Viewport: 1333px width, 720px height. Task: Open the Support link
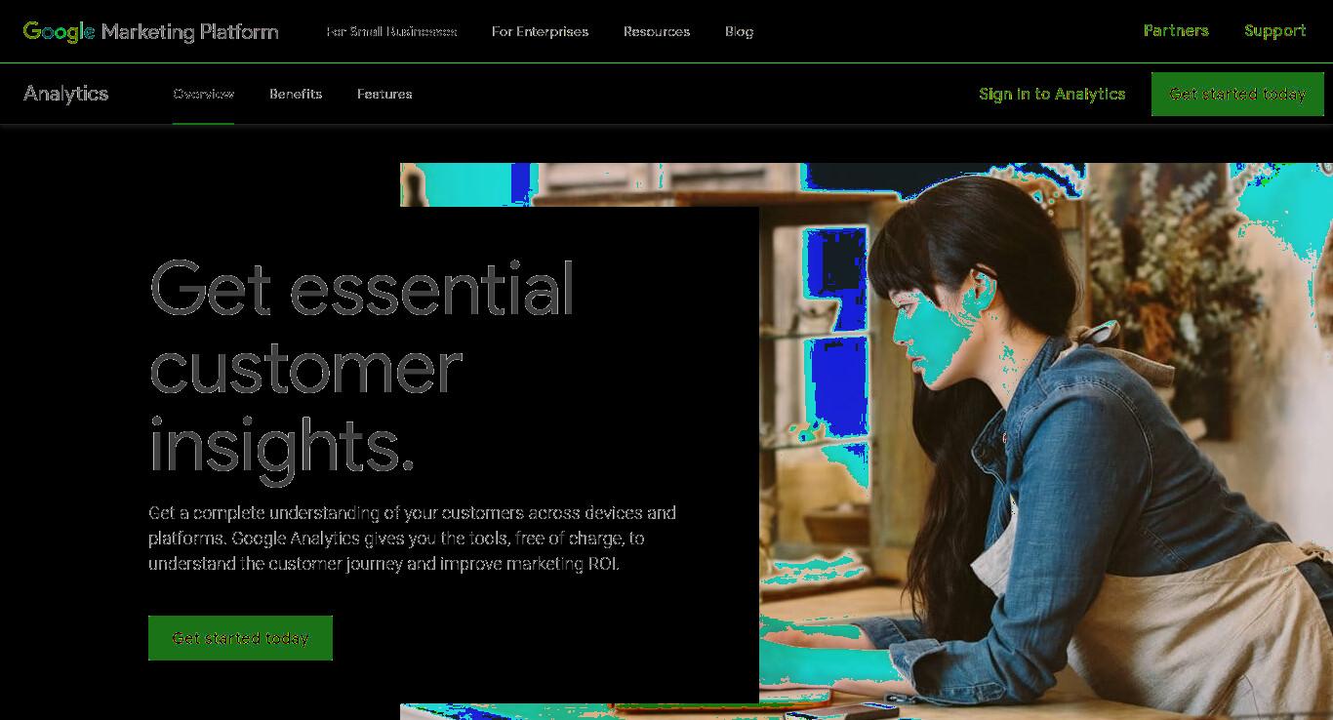(x=1274, y=30)
